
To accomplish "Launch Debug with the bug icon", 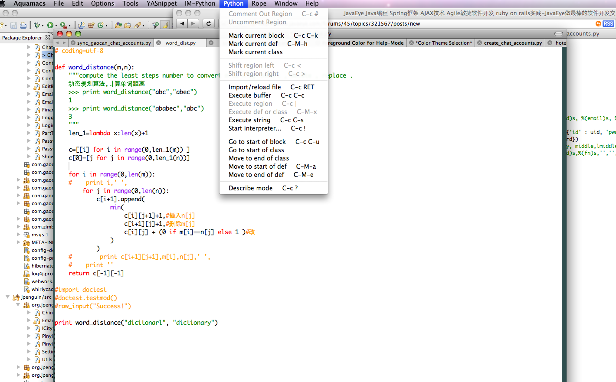I will point(37,26).
